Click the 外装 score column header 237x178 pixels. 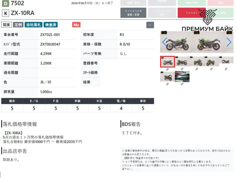[78, 101]
